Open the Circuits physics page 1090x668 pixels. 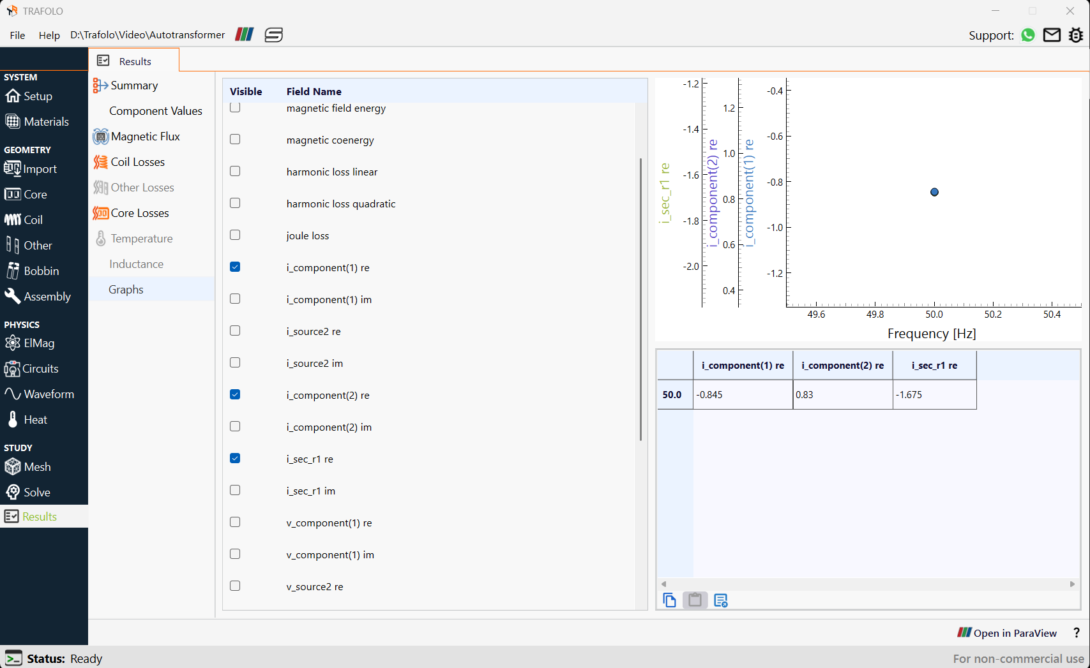[x=32, y=369]
